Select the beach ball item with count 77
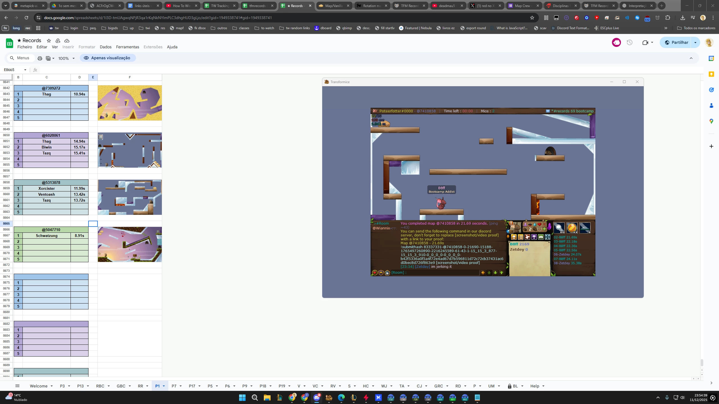 [x=572, y=228]
